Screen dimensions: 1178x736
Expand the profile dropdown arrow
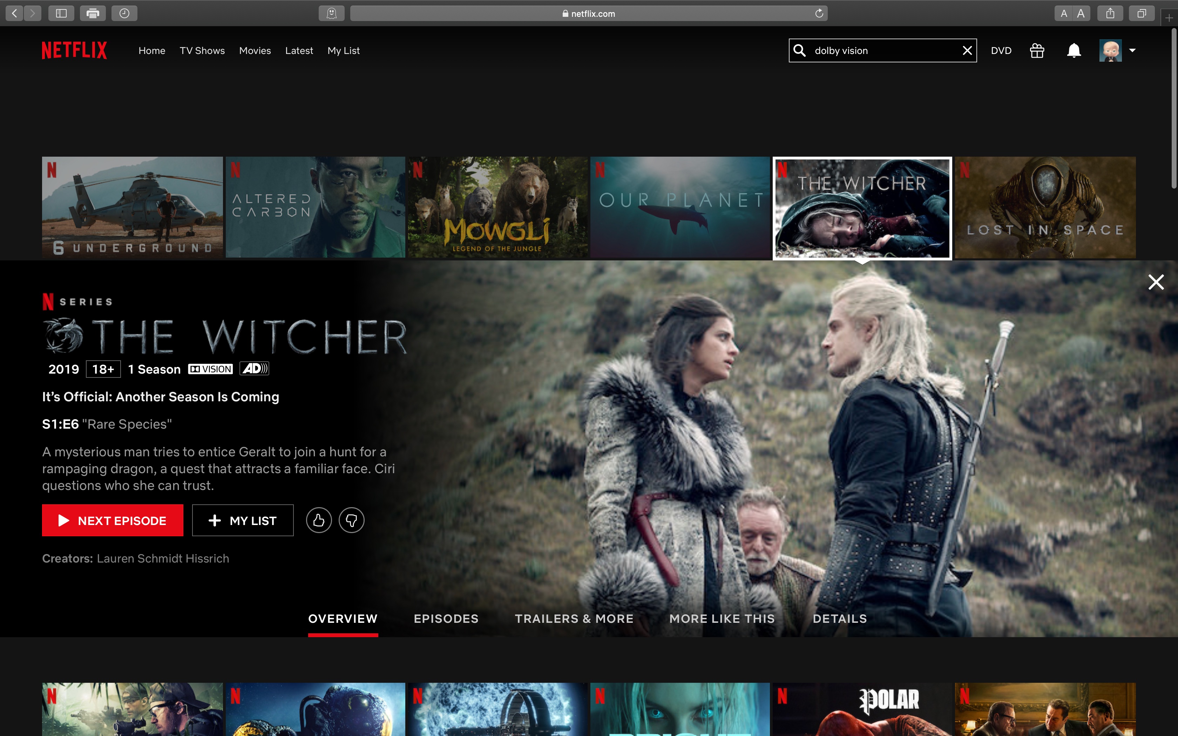tap(1132, 50)
